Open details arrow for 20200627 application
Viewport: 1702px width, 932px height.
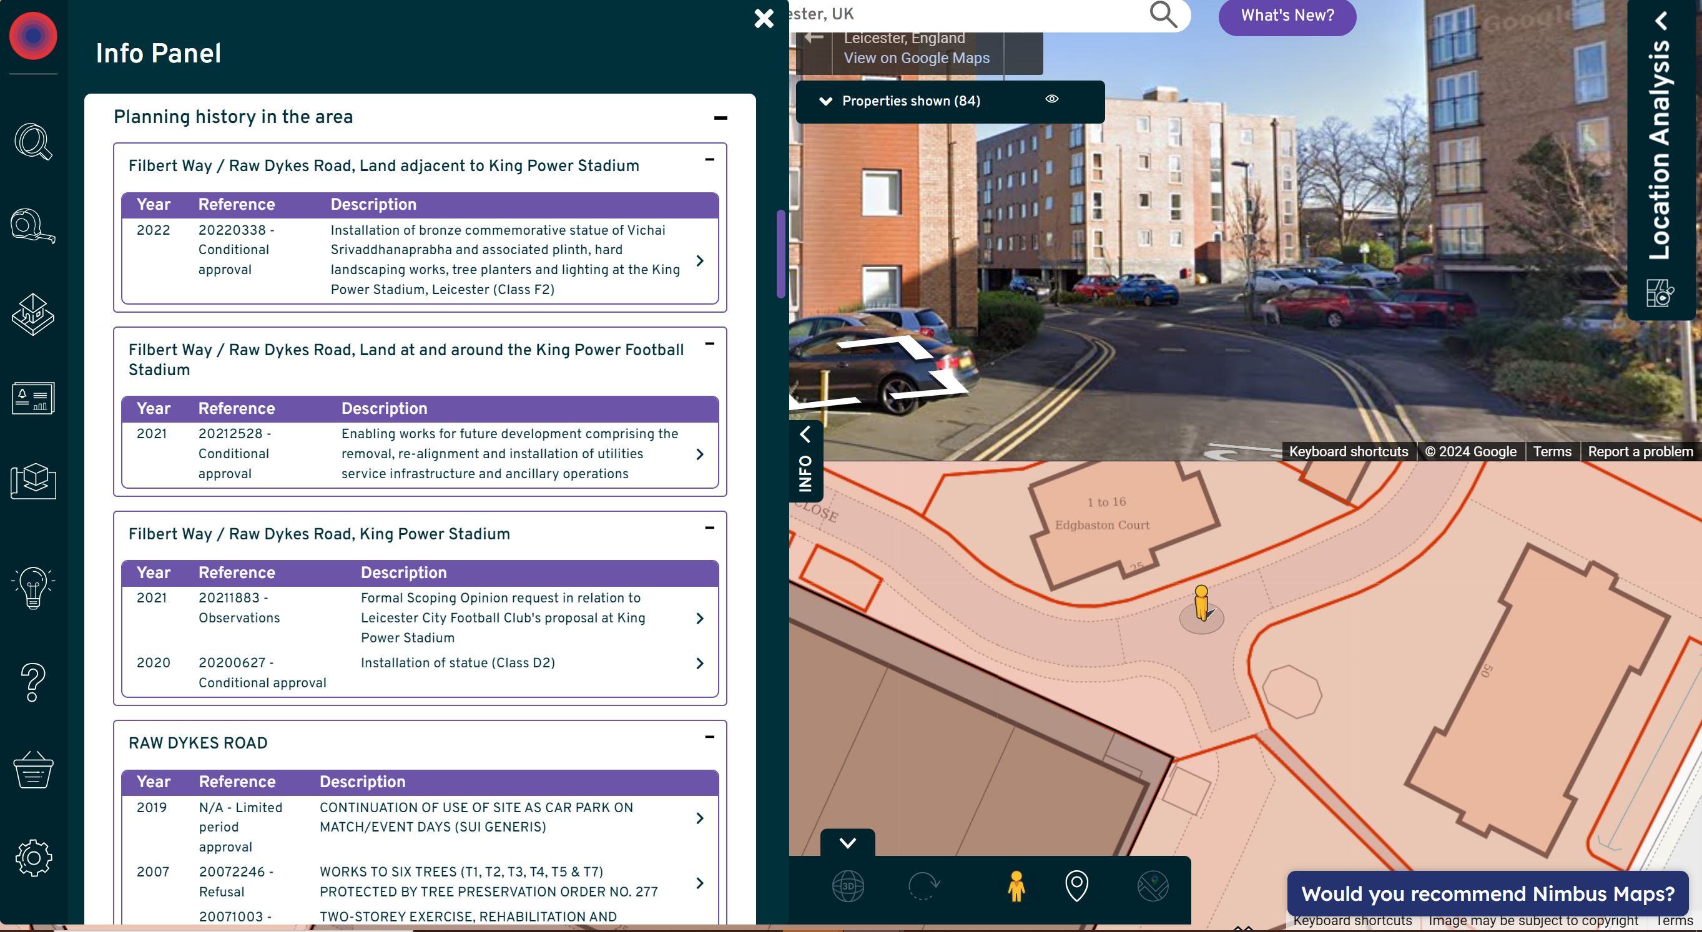tap(701, 663)
